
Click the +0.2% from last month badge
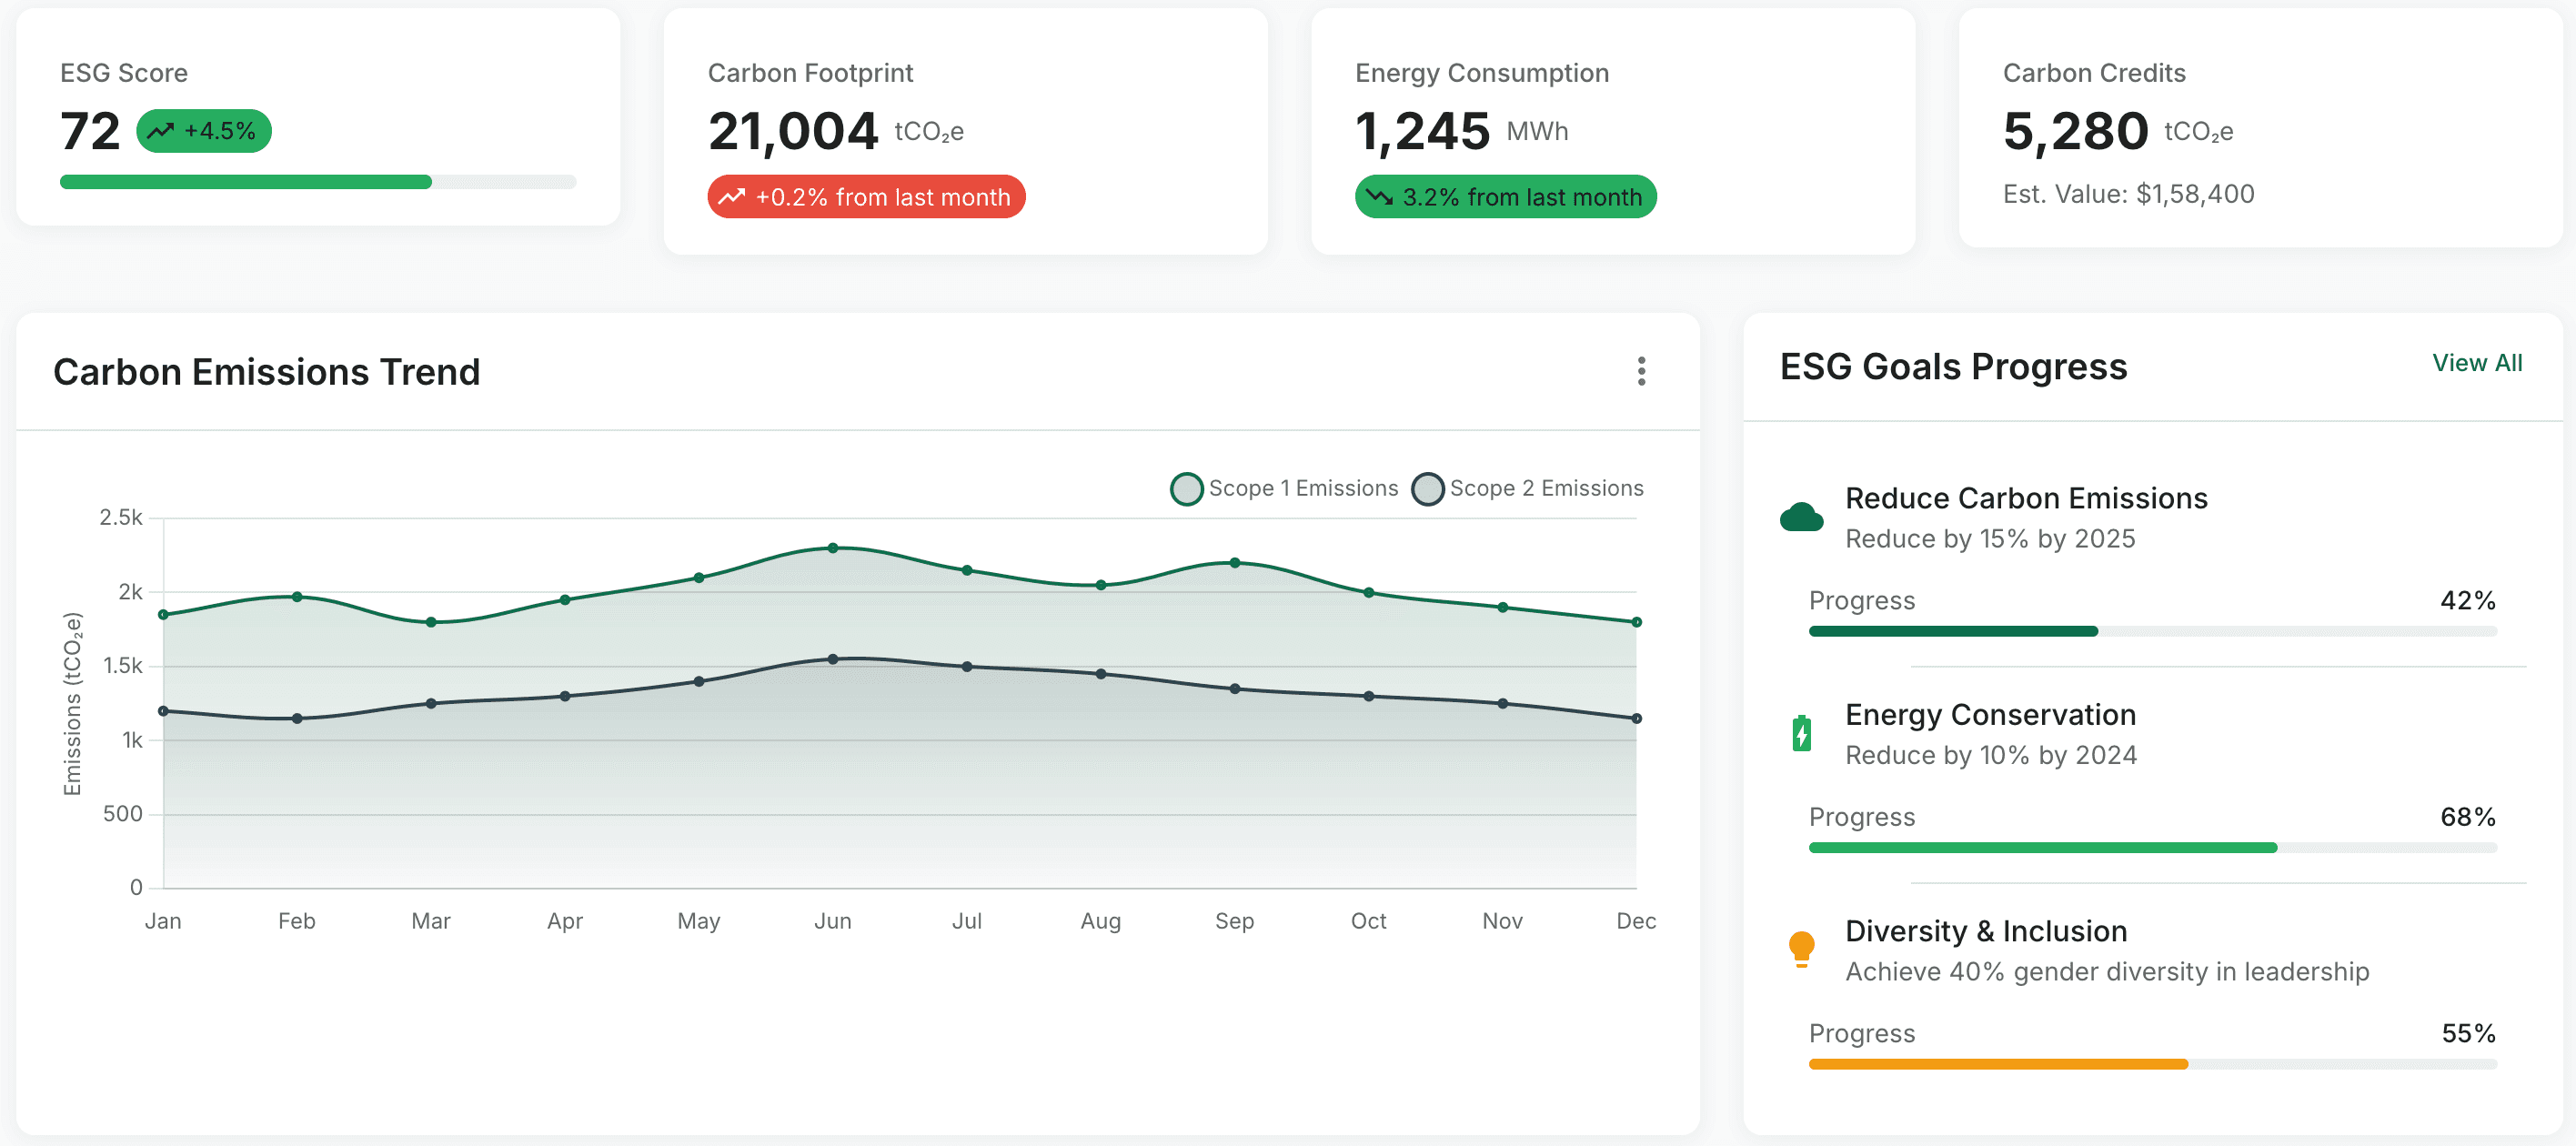(x=866, y=196)
